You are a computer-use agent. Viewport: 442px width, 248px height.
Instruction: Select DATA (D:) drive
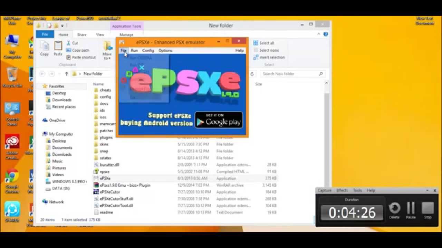point(58,188)
